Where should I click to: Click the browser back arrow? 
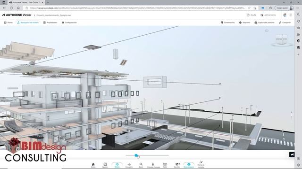[x=4, y=8]
